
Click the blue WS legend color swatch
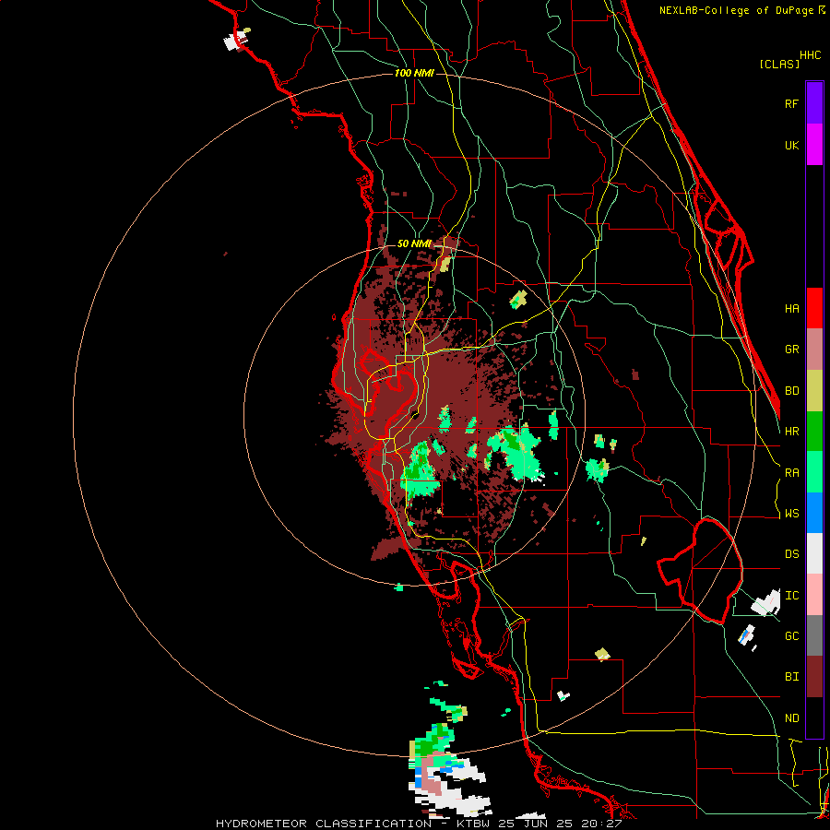[x=814, y=513]
